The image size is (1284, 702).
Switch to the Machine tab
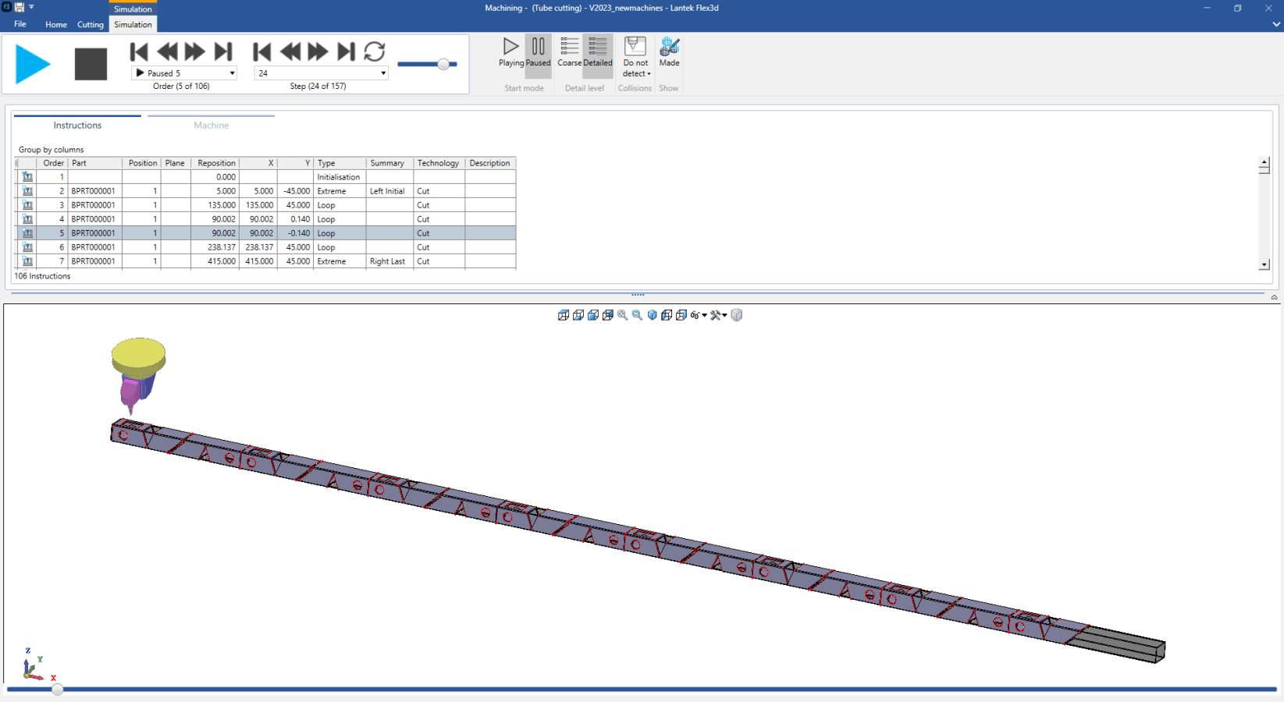[211, 125]
